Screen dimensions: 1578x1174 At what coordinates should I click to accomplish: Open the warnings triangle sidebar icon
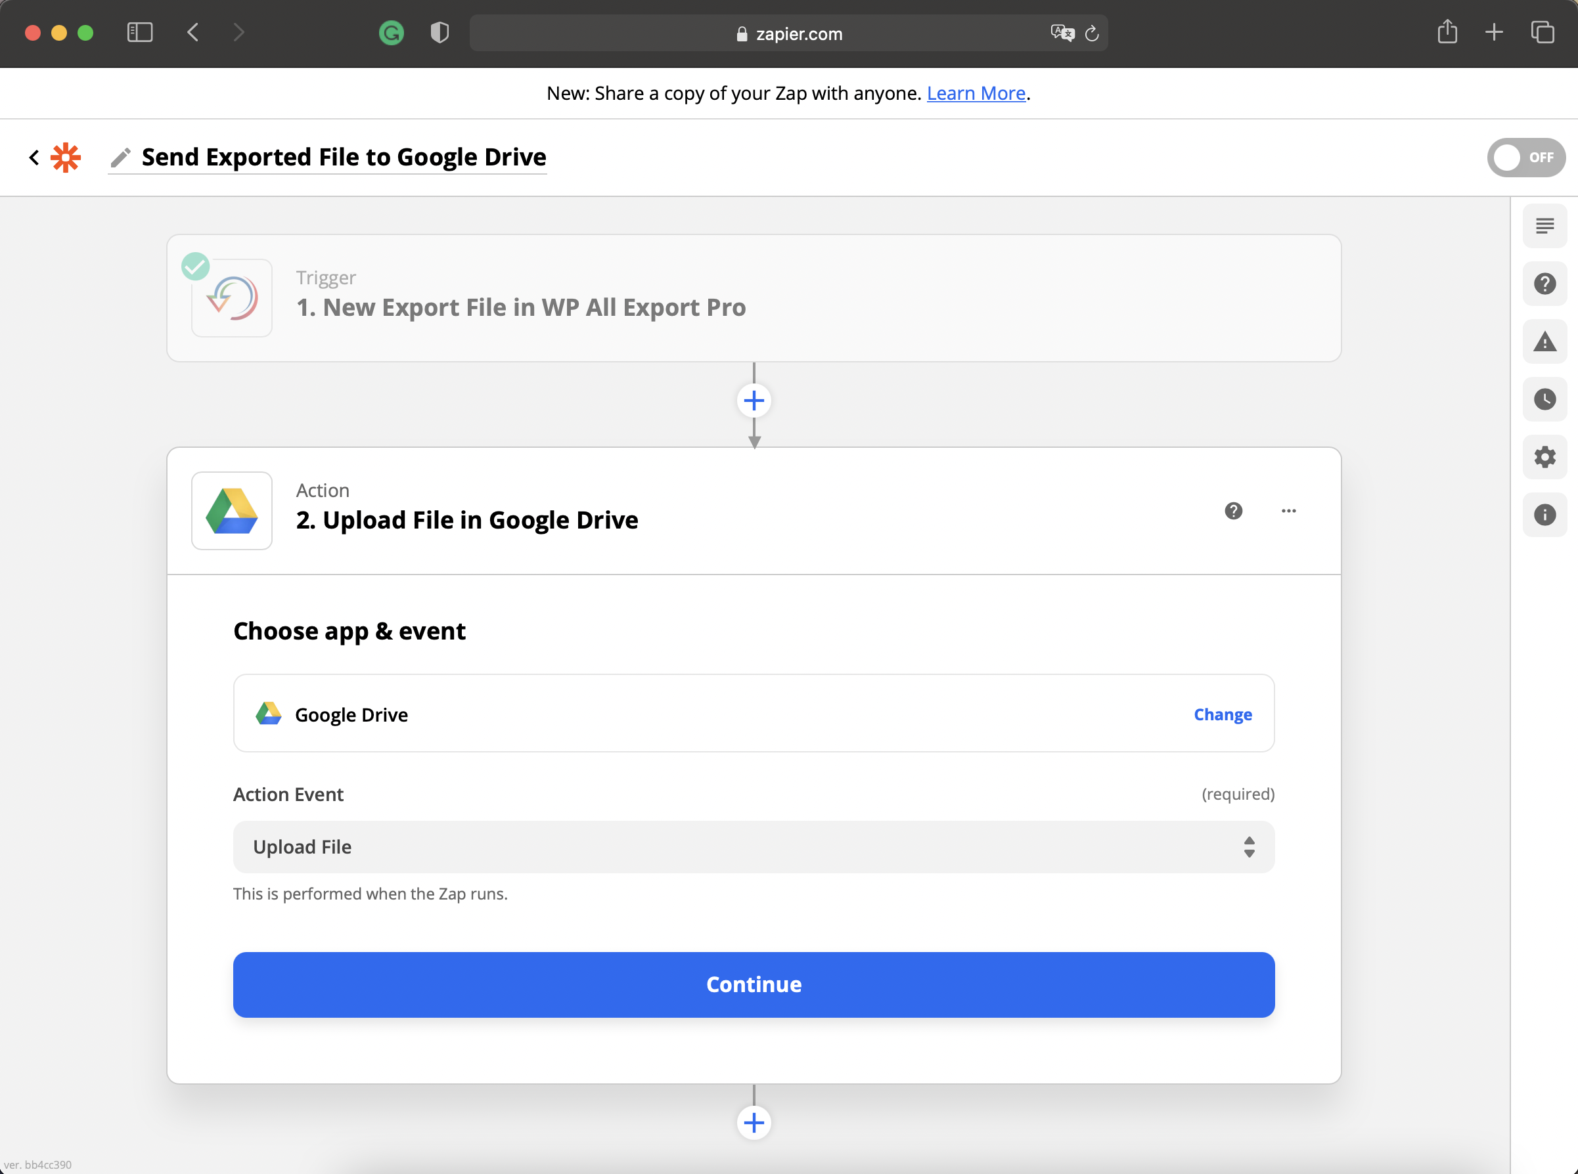(x=1544, y=342)
